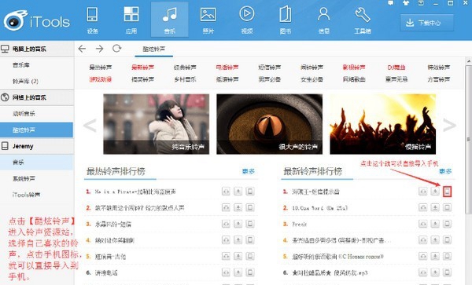The image size is (472, 285).
Task: Switch to the 酷炫铃声 tab
Action: pyautogui.click(x=154, y=49)
